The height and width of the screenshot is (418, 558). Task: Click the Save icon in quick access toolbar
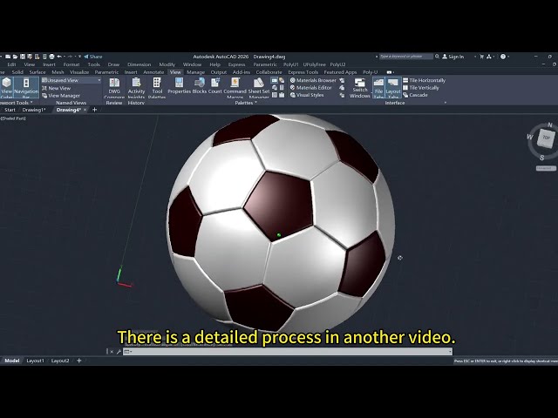[23, 57]
